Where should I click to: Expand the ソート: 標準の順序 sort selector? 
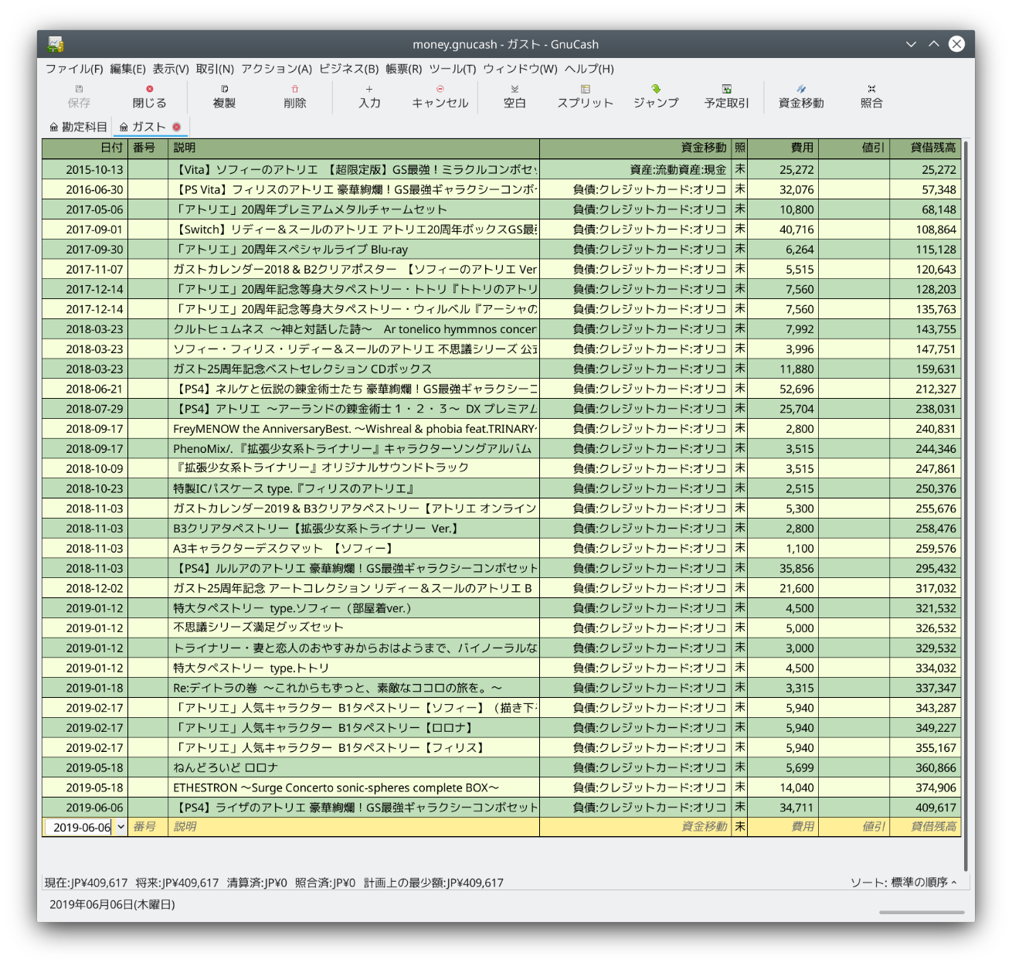pyautogui.click(x=903, y=883)
